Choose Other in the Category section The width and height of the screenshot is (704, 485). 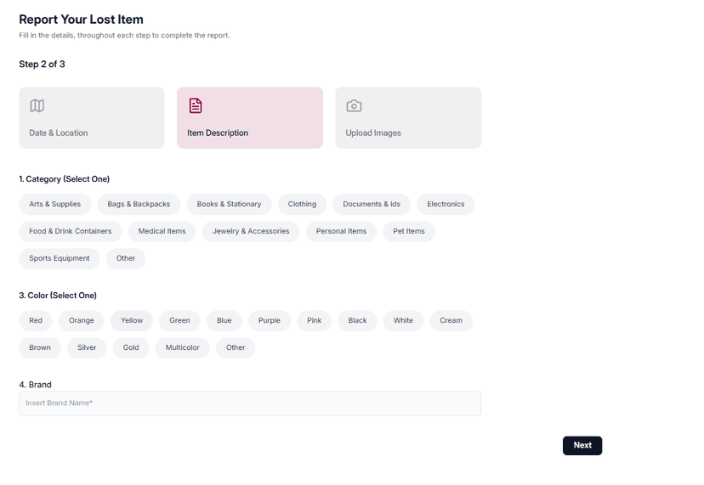point(126,258)
